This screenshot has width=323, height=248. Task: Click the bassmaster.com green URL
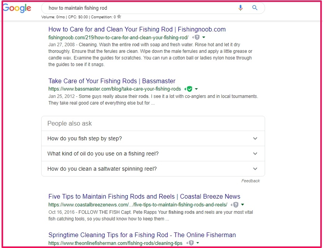[115, 89]
